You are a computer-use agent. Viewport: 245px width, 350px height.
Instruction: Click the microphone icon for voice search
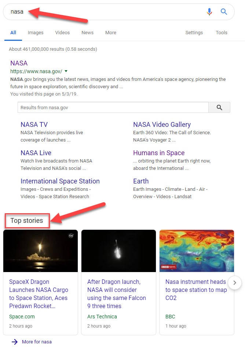tap(209, 11)
